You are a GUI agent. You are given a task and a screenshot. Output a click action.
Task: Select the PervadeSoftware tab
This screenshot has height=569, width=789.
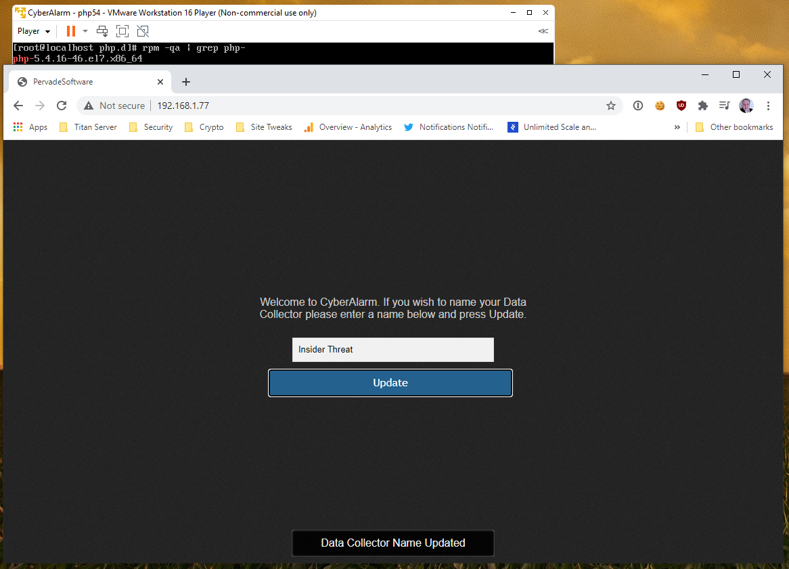tap(88, 82)
